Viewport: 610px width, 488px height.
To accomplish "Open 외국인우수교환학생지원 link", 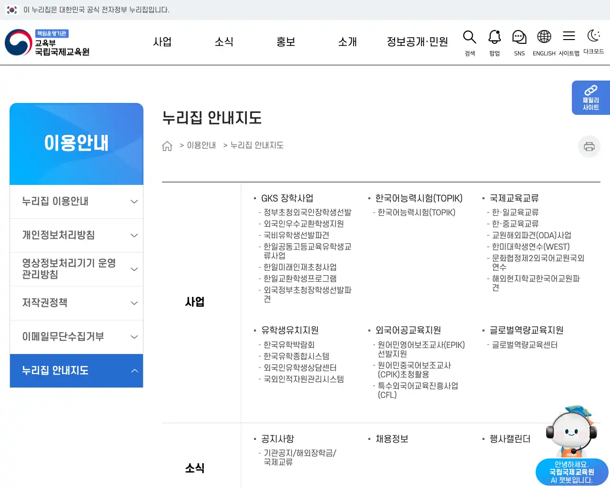I will (x=304, y=224).
